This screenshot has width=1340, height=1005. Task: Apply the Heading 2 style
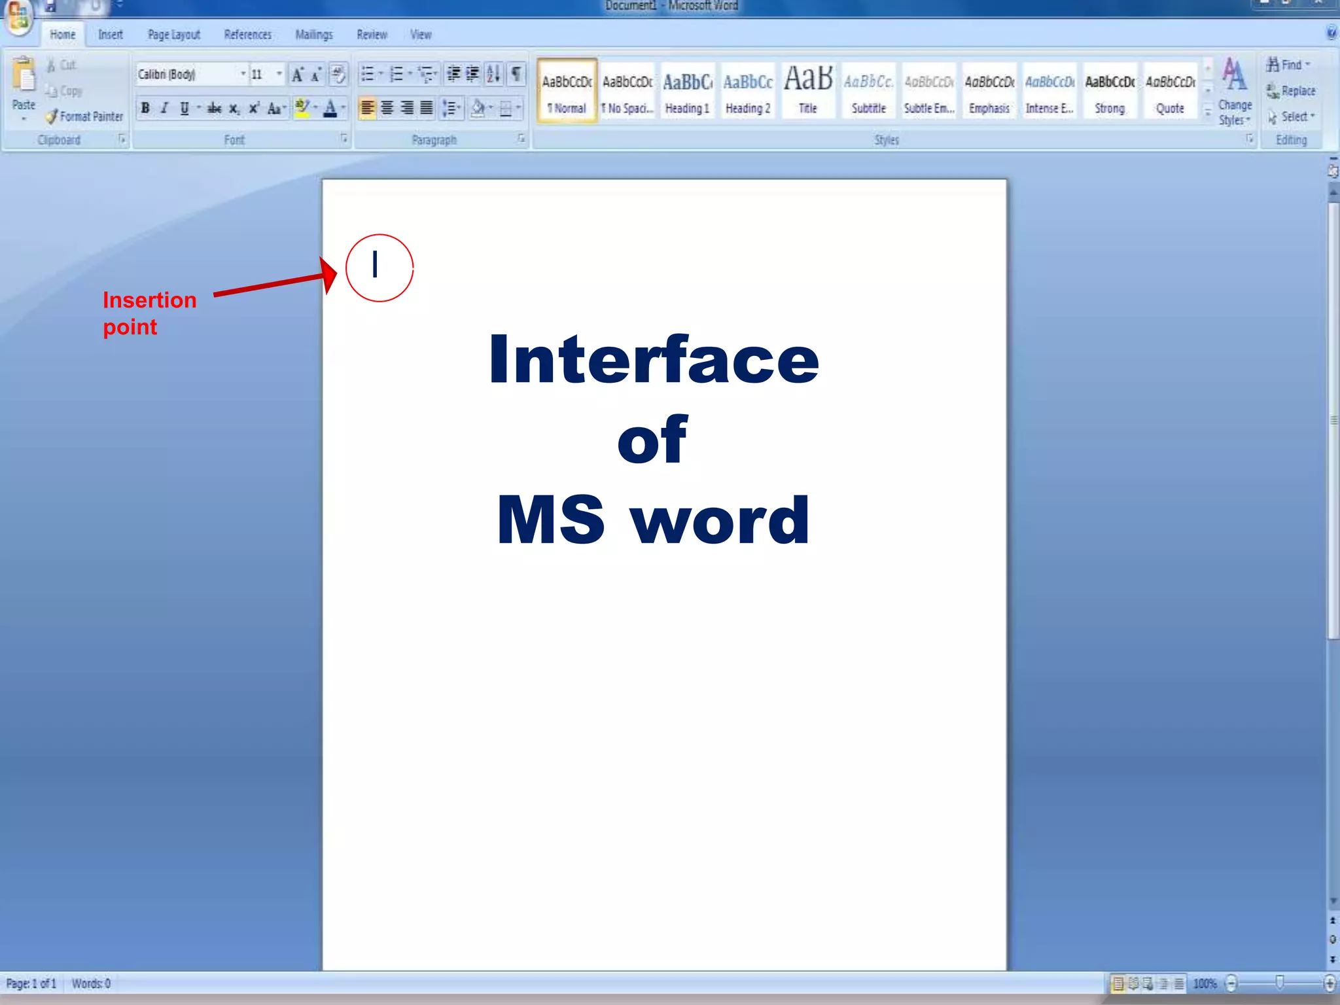point(748,91)
